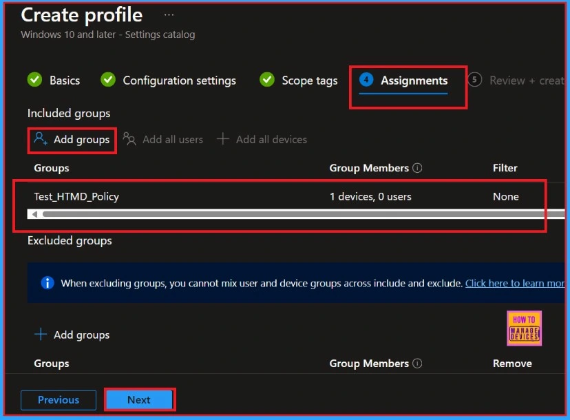Click the Excluded groups heading

pyautogui.click(x=70, y=241)
